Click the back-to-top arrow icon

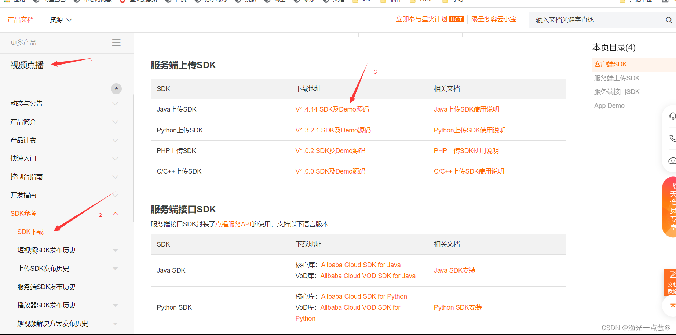pyautogui.click(x=672, y=306)
